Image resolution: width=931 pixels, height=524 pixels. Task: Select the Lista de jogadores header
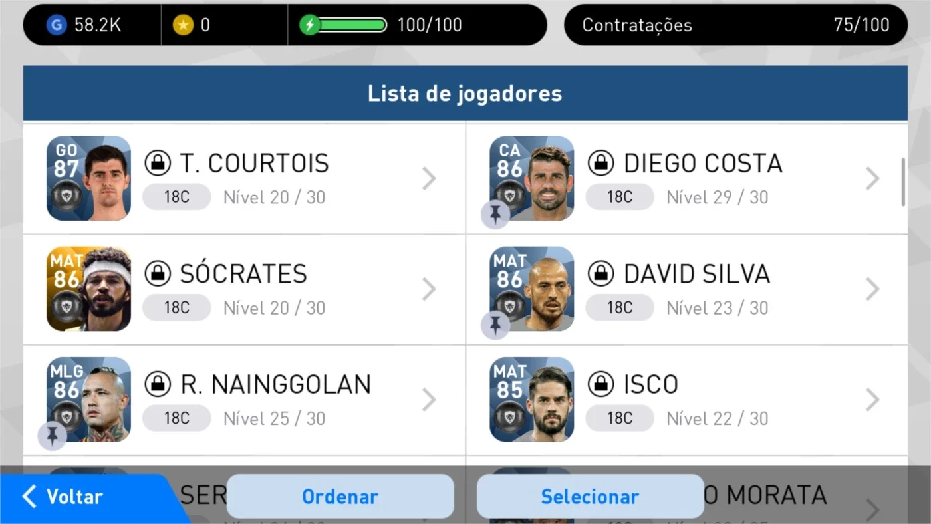[465, 93]
